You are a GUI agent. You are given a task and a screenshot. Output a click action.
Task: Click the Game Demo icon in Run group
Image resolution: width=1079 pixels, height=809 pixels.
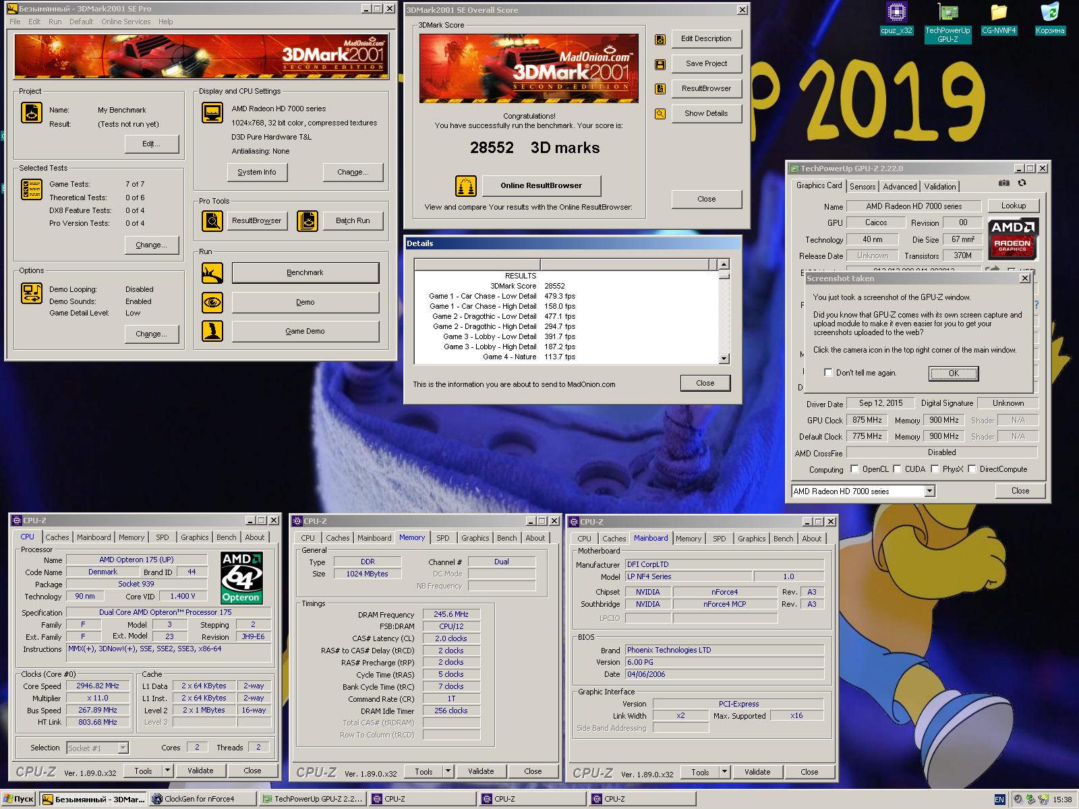(x=212, y=331)
